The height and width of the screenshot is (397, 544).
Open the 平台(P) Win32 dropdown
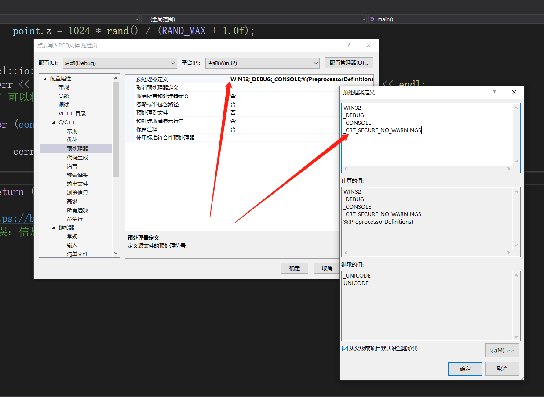pos(316,63)
